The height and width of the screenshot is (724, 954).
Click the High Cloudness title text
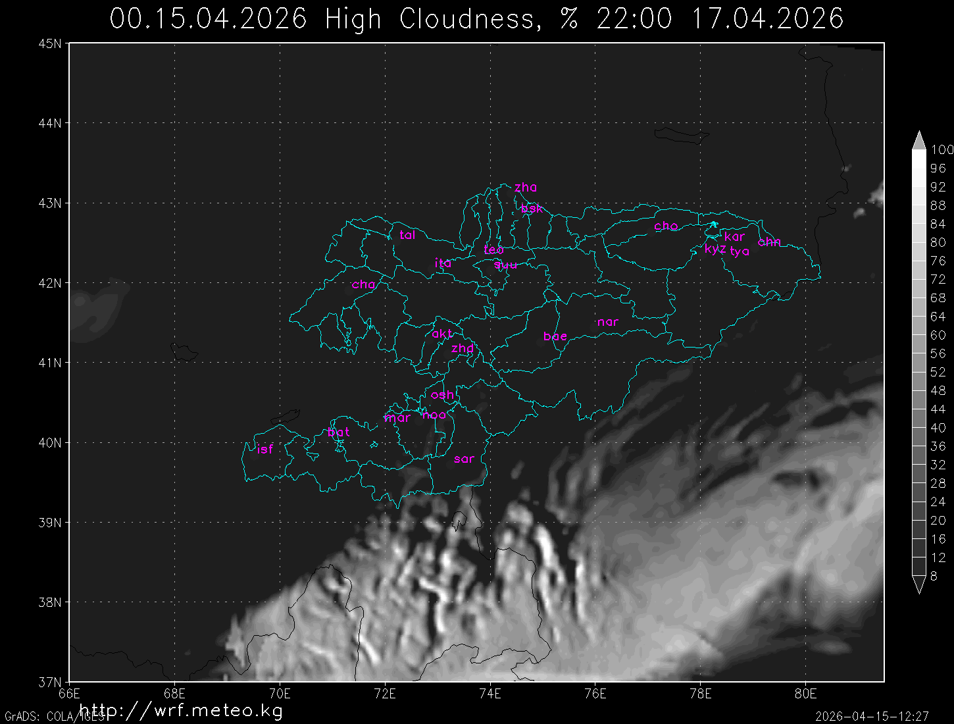(x=434, y=19)
